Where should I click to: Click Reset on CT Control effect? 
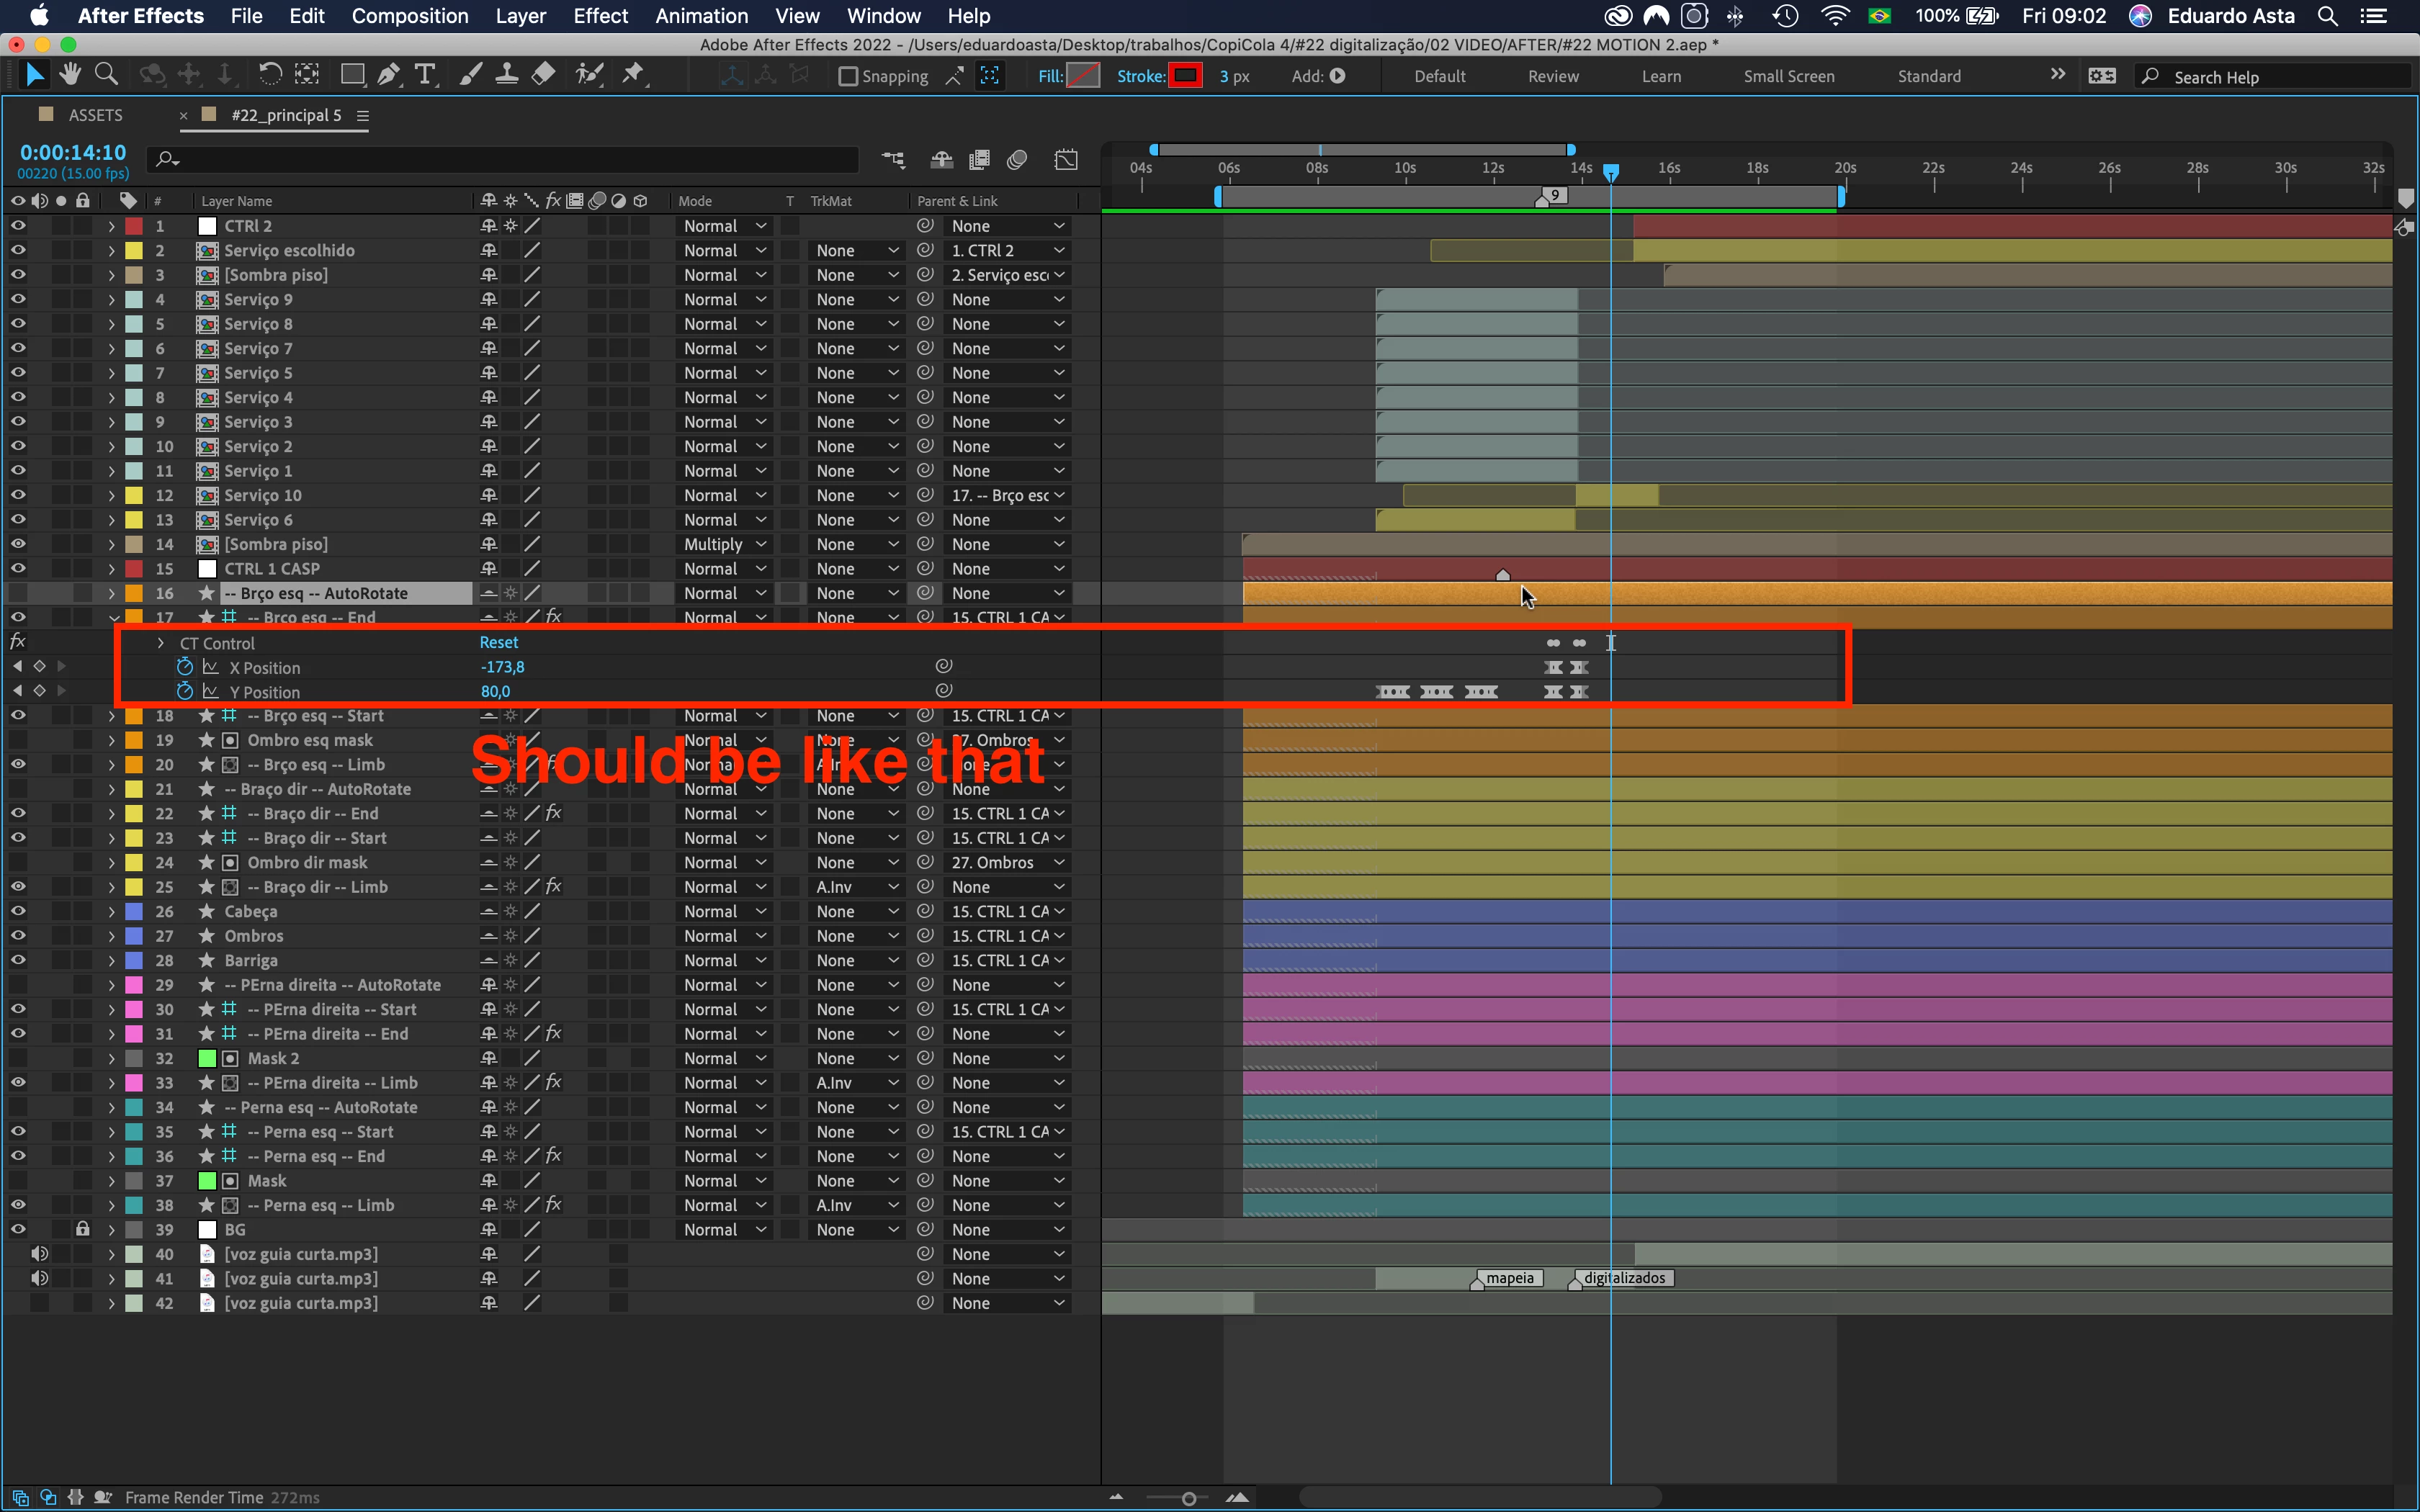(498, 643)
